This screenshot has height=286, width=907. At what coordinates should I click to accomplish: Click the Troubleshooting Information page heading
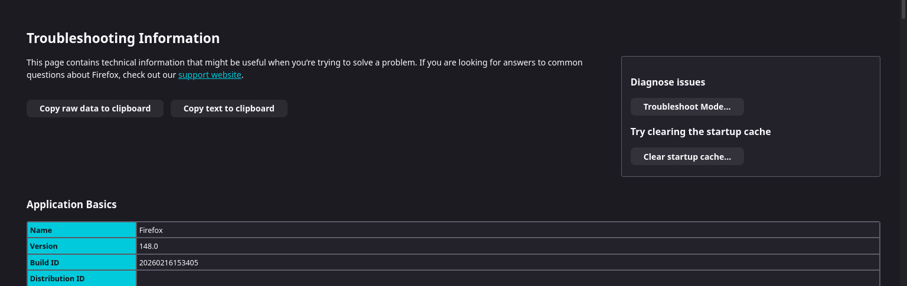123,38
